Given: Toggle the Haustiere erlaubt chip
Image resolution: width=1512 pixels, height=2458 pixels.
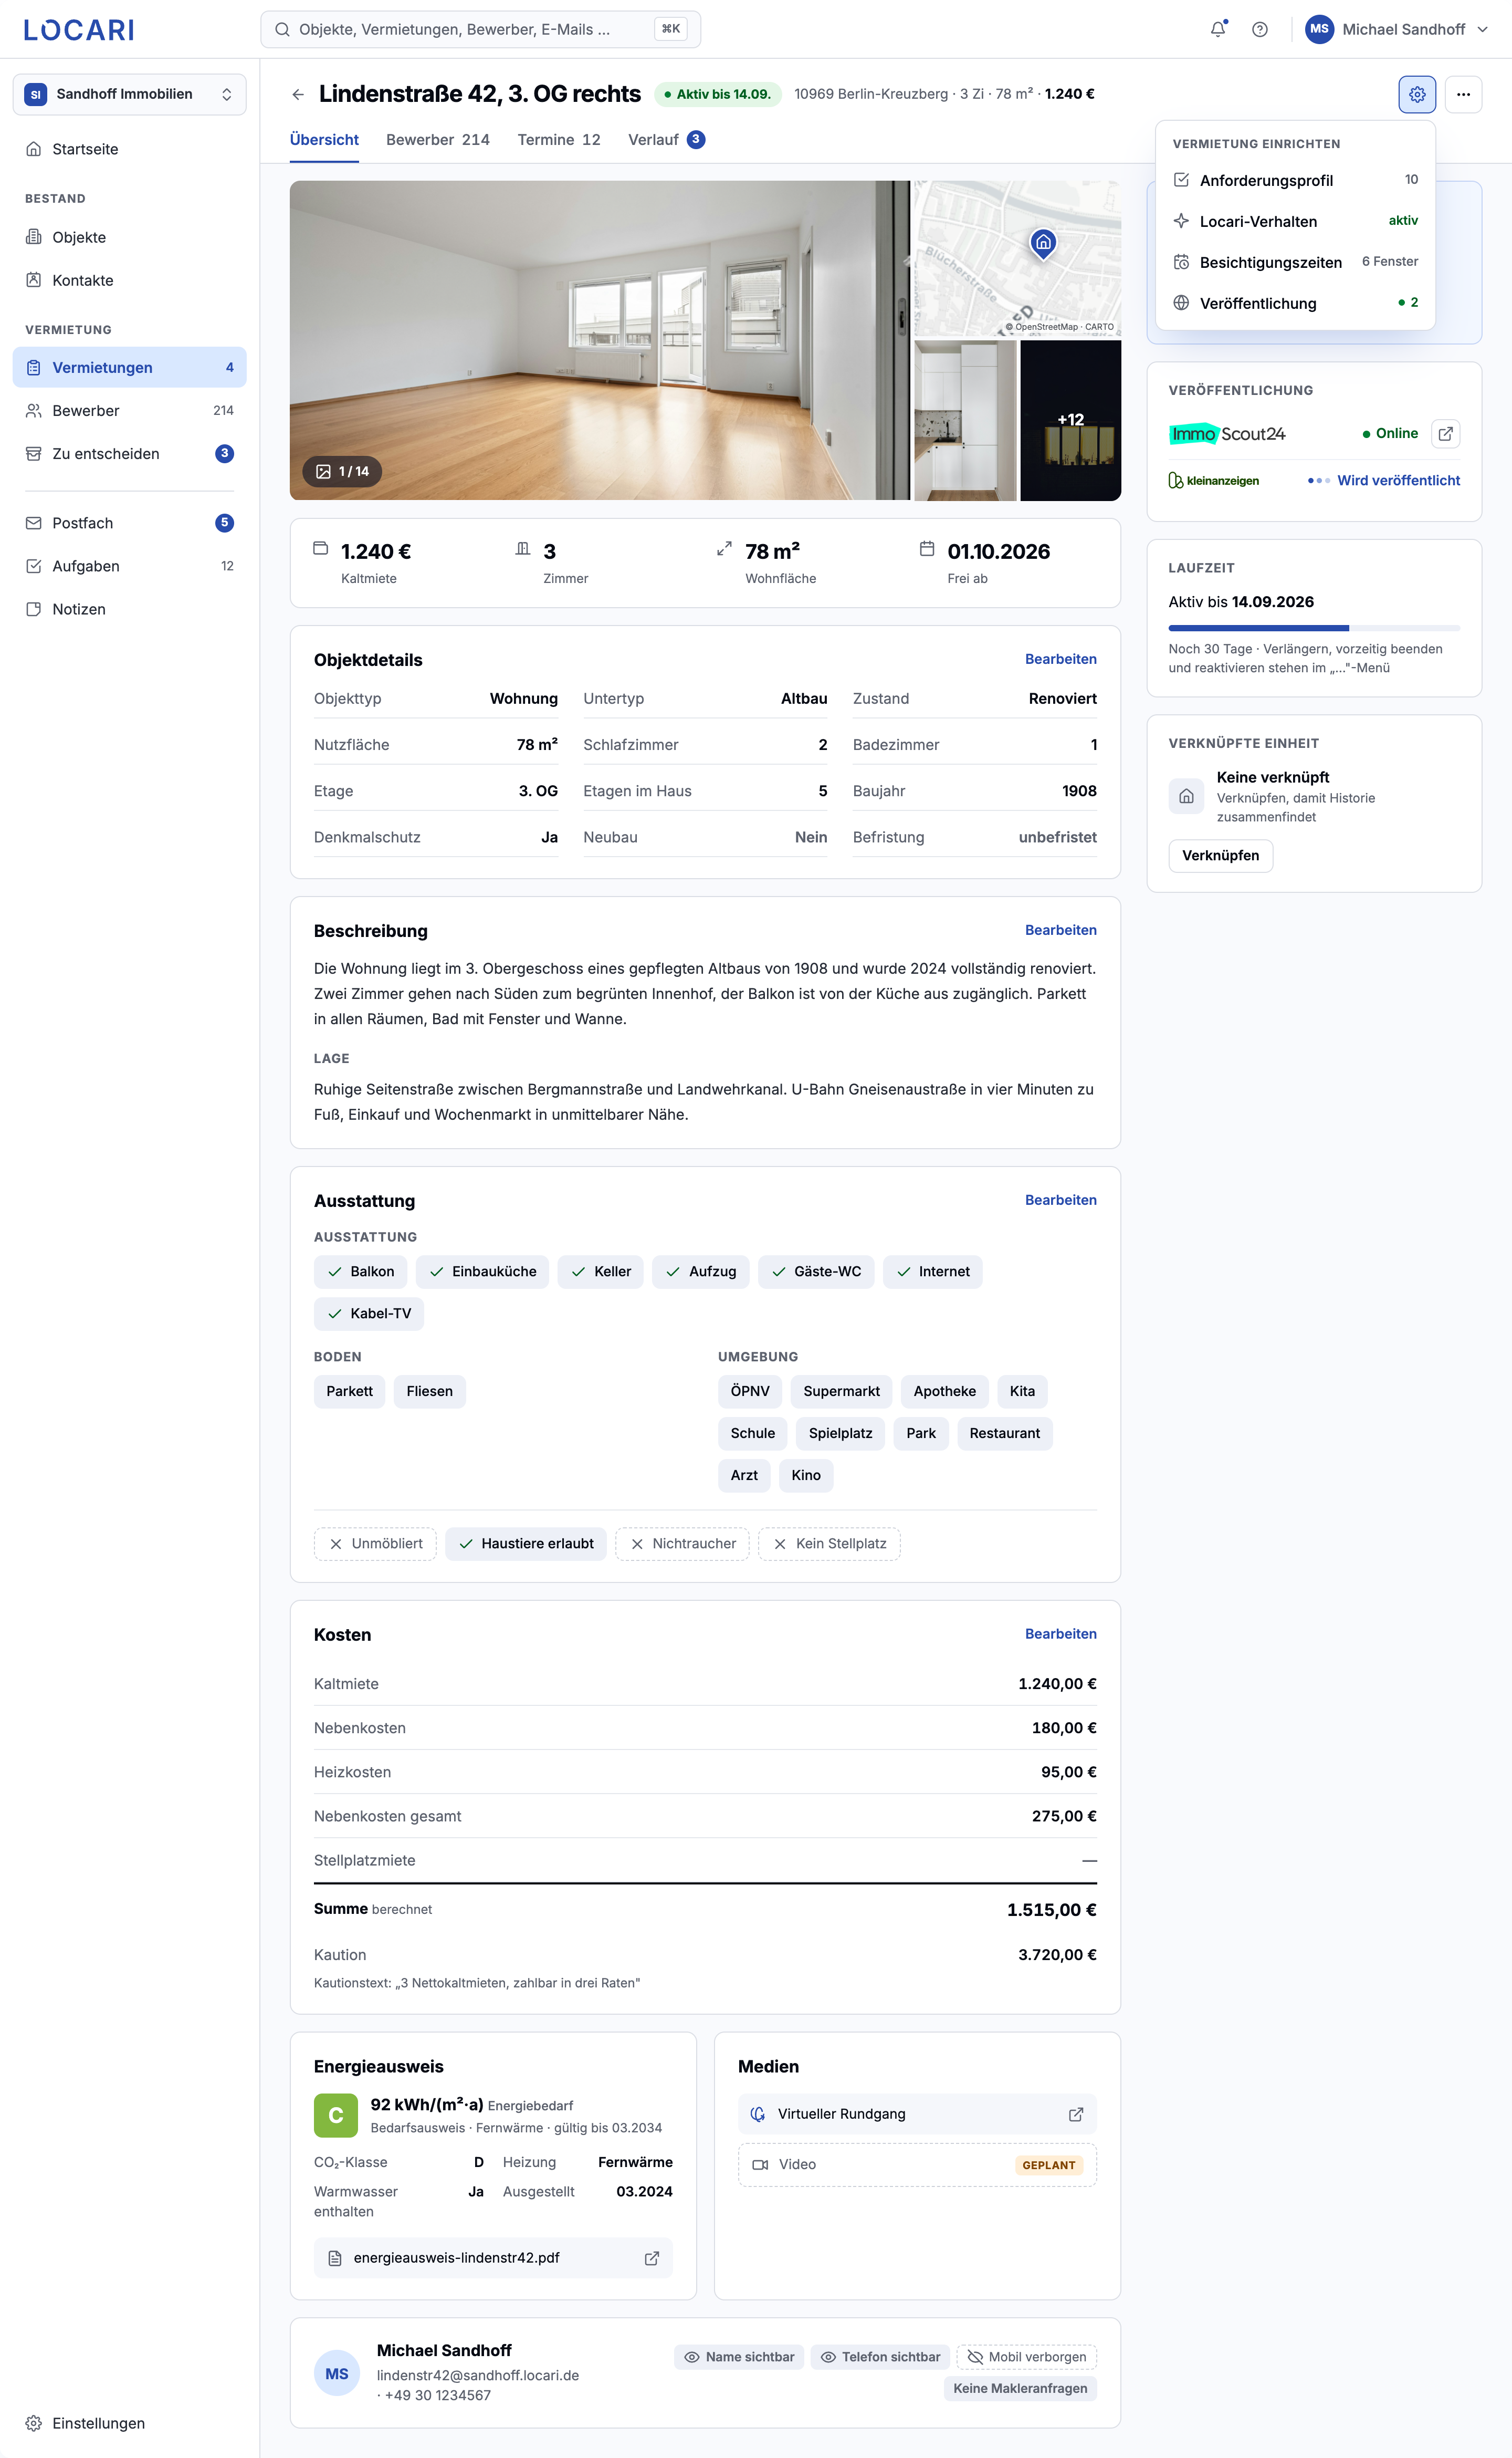Looking at the screenshot, I should 526,1544.
